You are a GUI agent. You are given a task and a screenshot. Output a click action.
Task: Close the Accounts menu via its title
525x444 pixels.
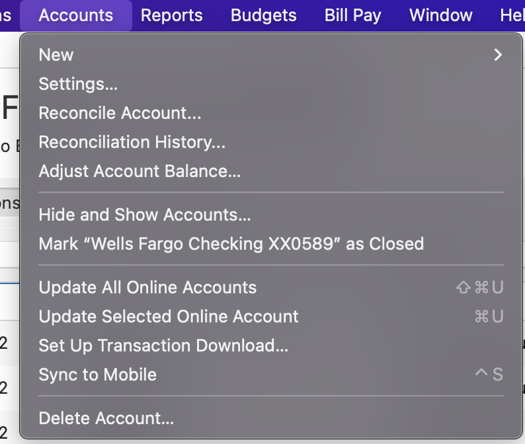[75, 15]
